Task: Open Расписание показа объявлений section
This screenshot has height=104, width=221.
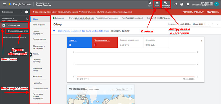Action: (38, 96)
